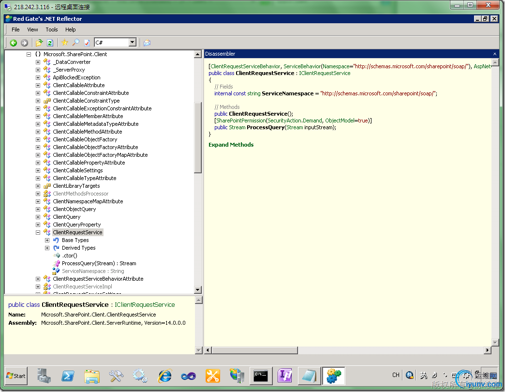
Task: Close the Disassembler pane
Action: pyautogui.click(x=495, y=54)
